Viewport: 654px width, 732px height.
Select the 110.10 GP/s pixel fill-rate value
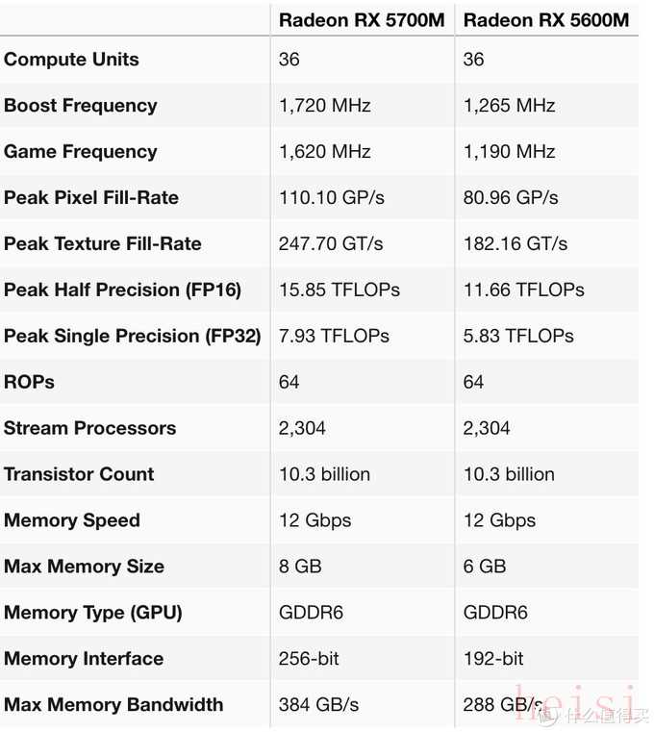(331, 198)
